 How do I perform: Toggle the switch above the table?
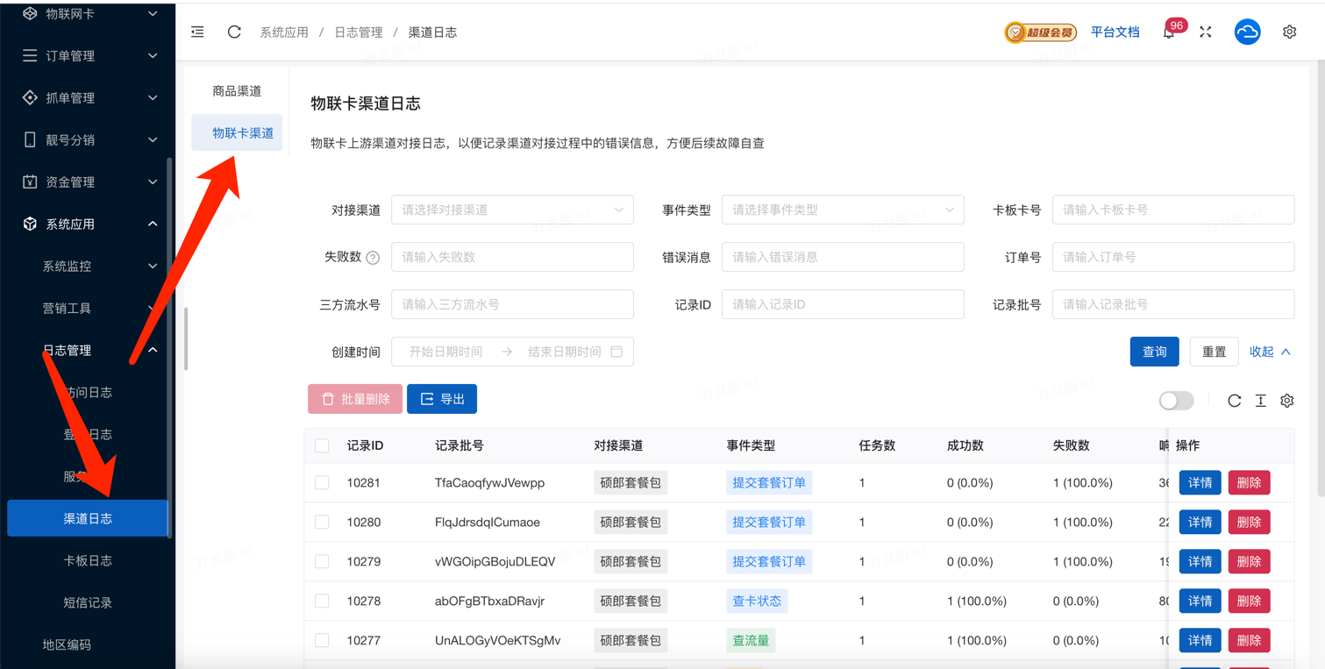[1176, 401]
